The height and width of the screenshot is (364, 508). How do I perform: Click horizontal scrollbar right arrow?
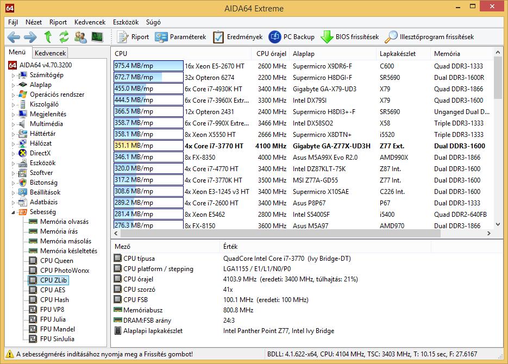pos(489,233)
